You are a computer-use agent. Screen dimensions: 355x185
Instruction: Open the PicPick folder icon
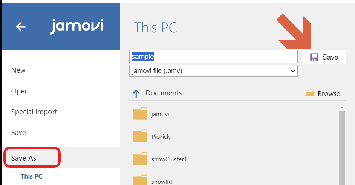[x=140, y=136]
